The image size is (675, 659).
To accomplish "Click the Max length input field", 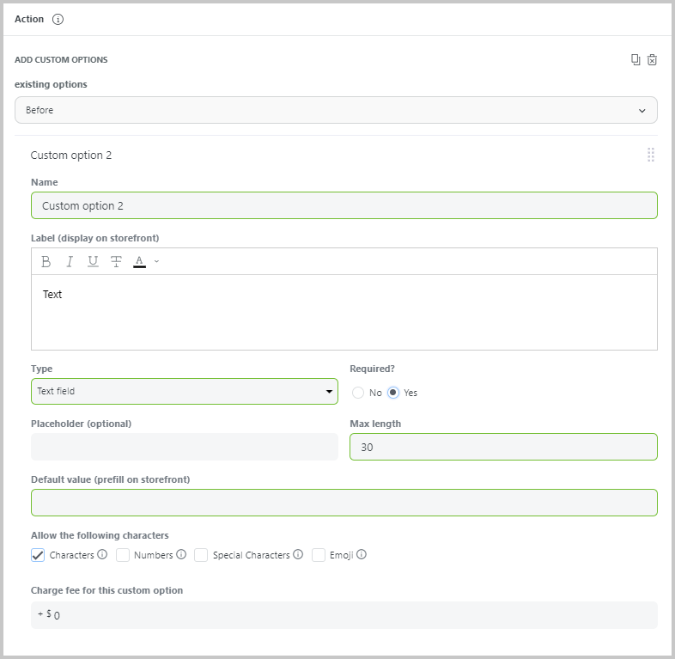I will pos(503,447).
